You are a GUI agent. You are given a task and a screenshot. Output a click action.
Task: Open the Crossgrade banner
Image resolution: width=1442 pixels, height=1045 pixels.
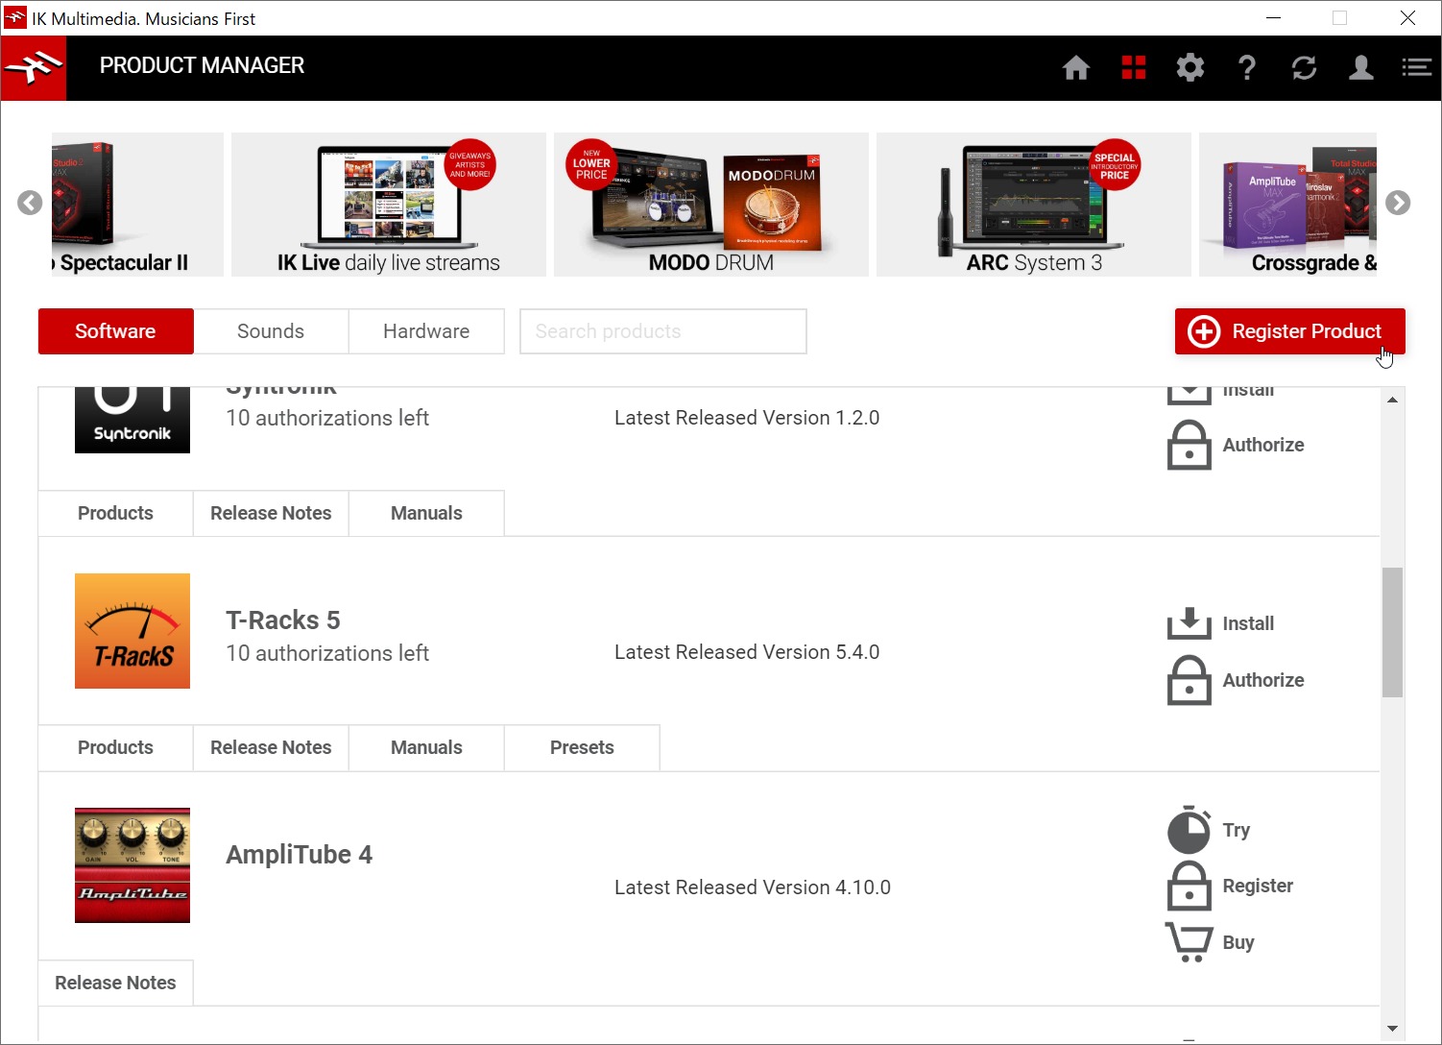pos(1288,205)
